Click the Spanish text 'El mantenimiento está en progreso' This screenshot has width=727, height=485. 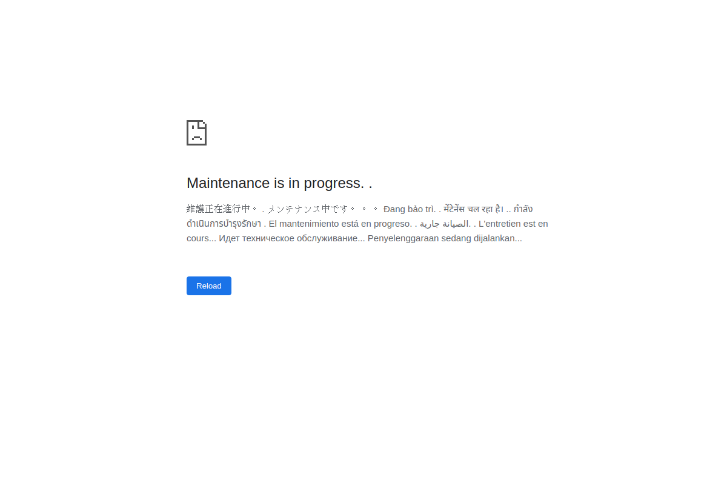click(340, 224)
